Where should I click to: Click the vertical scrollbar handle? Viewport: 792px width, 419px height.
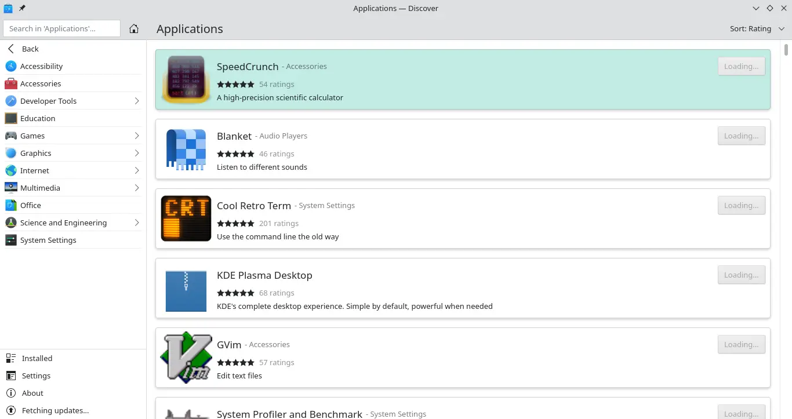(x=786, y=49)
